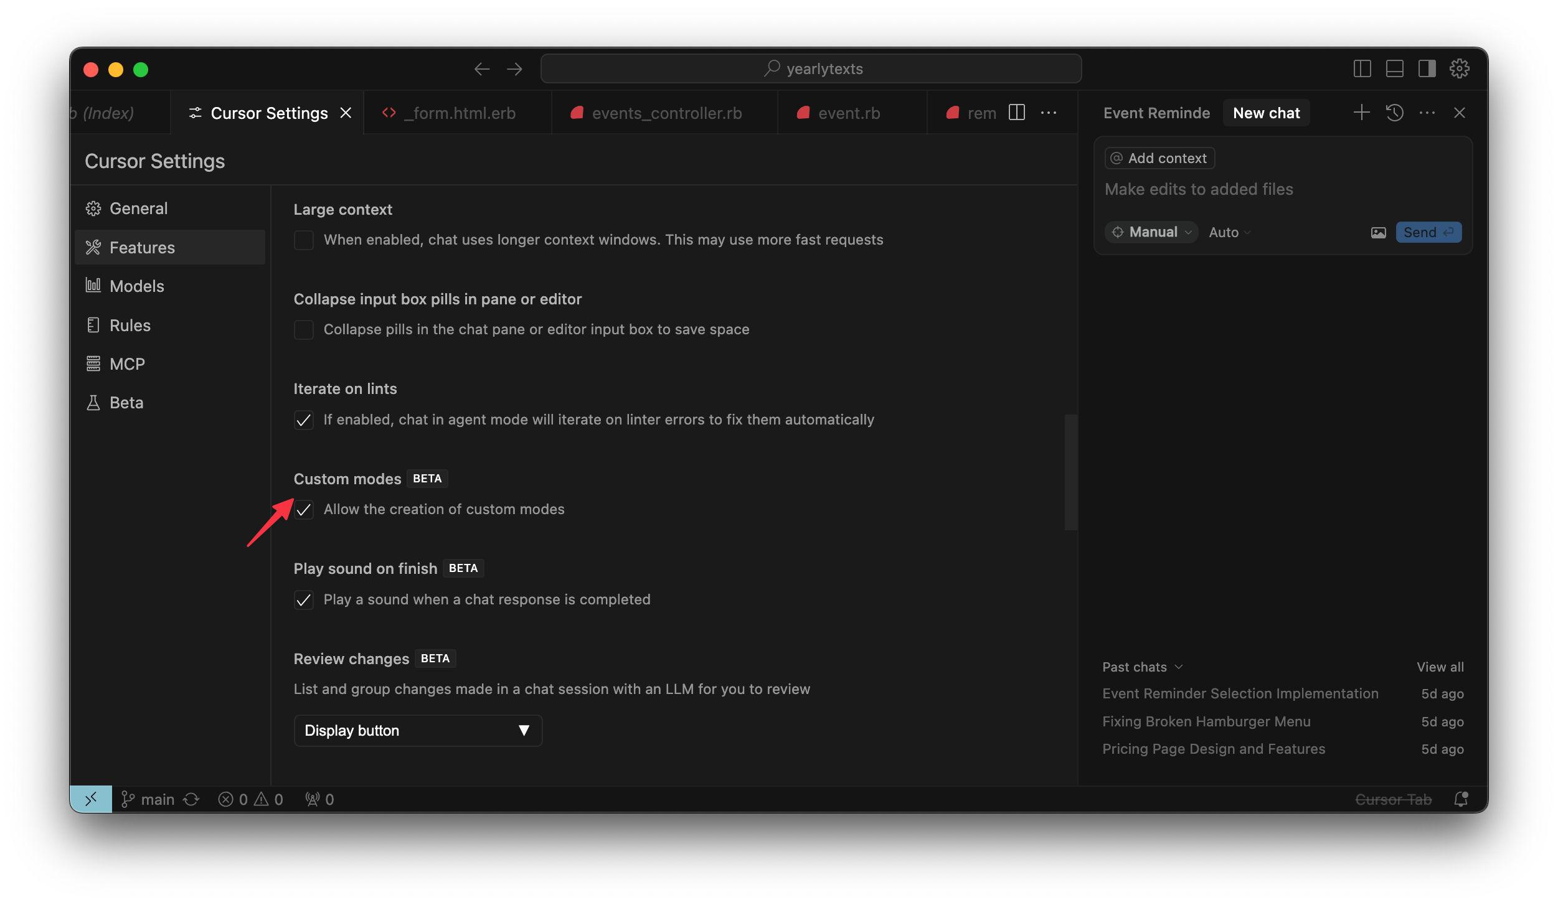This screenshot has width=1558, height=905.
Task: Open ports forwarded status item
Action: pyautogui.click(x=319, y=799)
